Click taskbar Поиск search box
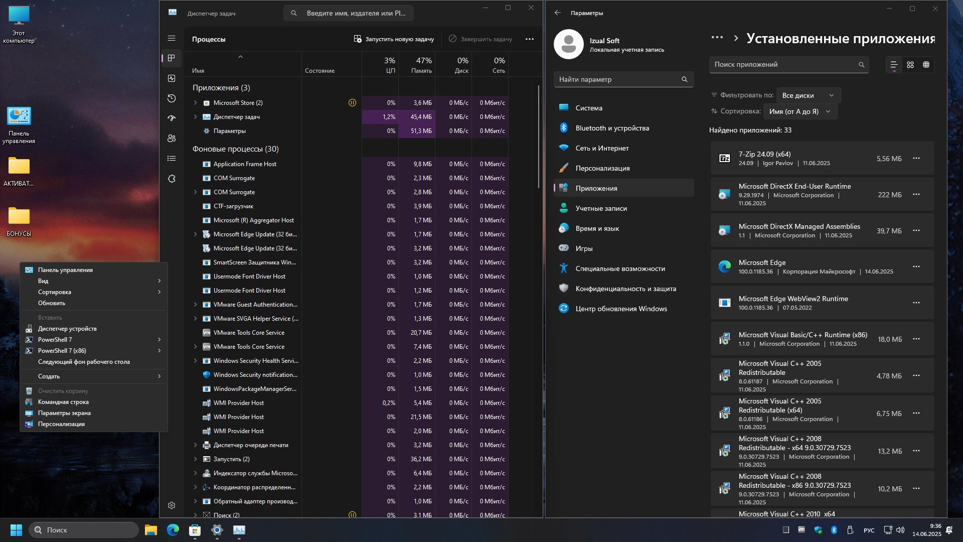This screenshot has height=542, width=963. click(x=84, y=530)
